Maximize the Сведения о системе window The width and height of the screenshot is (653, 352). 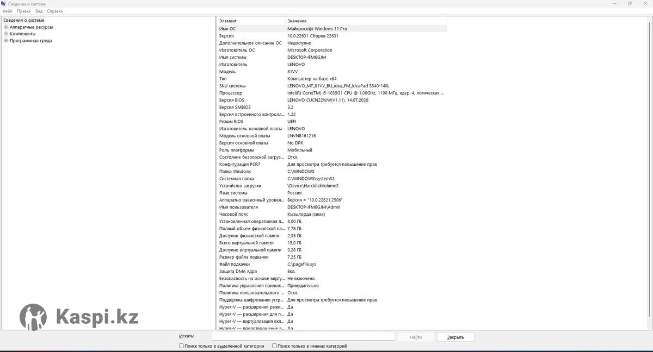(630, 3)
